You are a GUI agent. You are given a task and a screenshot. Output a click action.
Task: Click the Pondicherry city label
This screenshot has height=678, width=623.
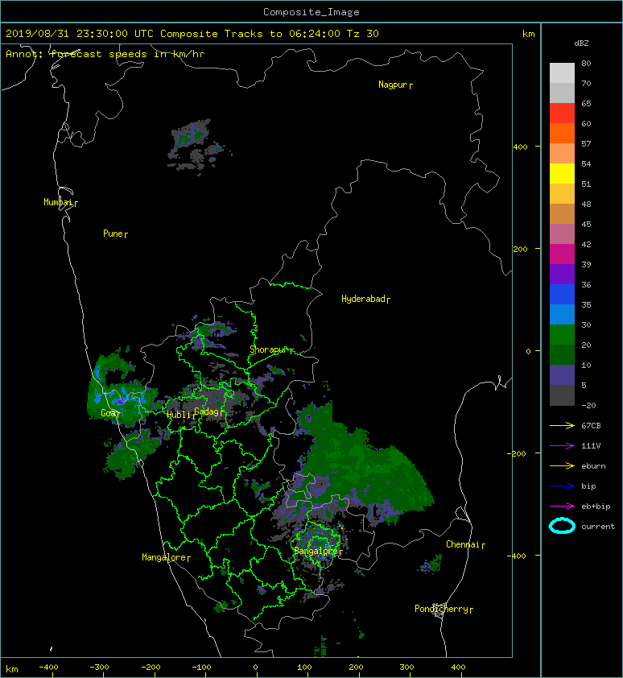441,609
